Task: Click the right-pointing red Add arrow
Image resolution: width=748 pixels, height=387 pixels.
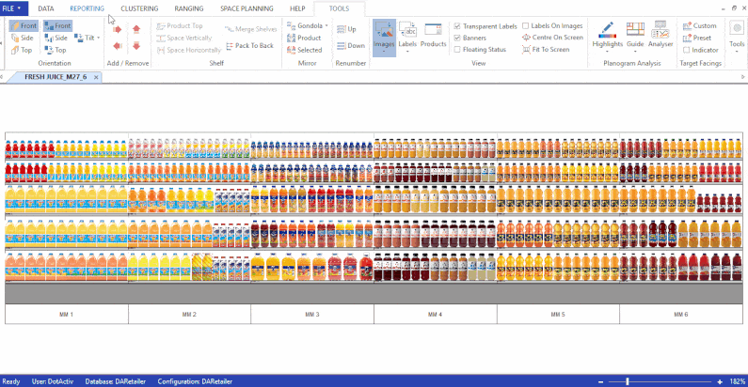Action: (x=118, y=29)
